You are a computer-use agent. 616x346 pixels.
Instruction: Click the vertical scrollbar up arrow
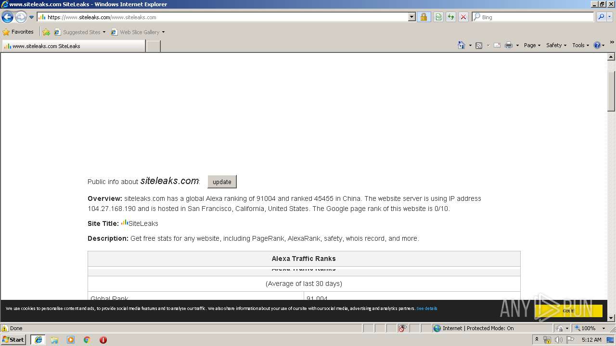point(611,57)
